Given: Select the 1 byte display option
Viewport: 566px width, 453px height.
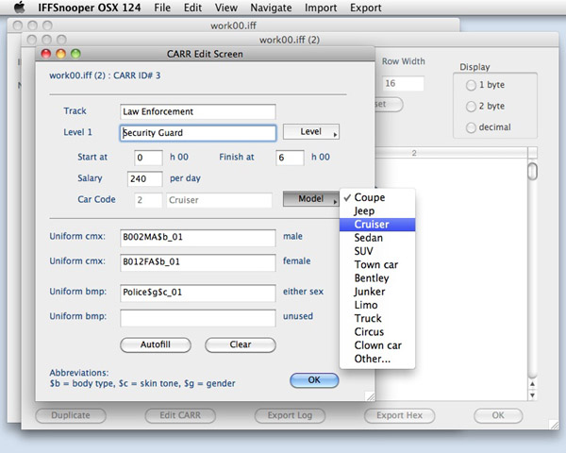Looking at the screenshot, I should (471, 85).
